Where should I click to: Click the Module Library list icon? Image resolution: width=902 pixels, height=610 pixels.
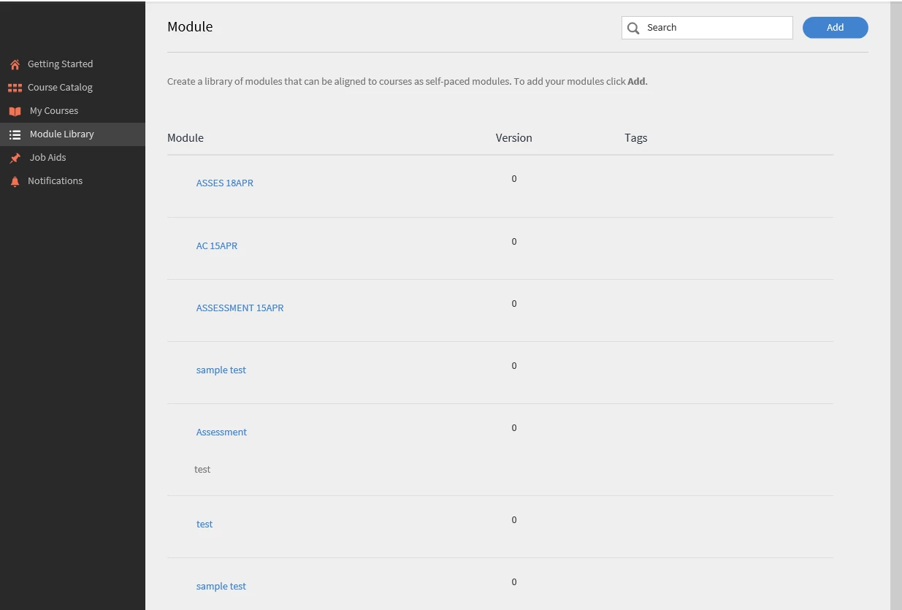pos(15,134)
